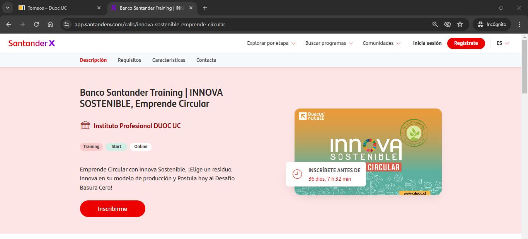Screen dimensions: 528x239
Task: Click Inicia sesión link
Action: 427,43
